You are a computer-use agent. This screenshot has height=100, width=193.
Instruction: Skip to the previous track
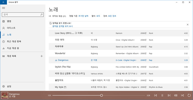tap(156, 95)
